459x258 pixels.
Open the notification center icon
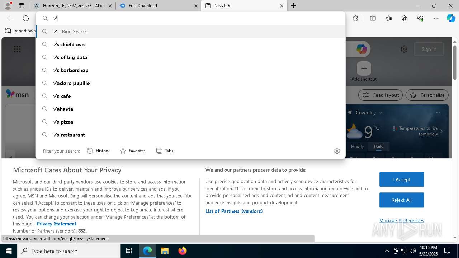point(447,251)
